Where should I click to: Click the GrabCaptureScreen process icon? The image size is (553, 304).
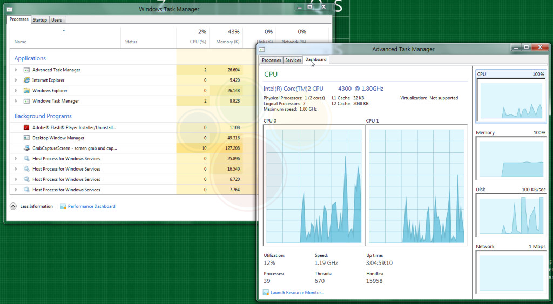[26, 148]
